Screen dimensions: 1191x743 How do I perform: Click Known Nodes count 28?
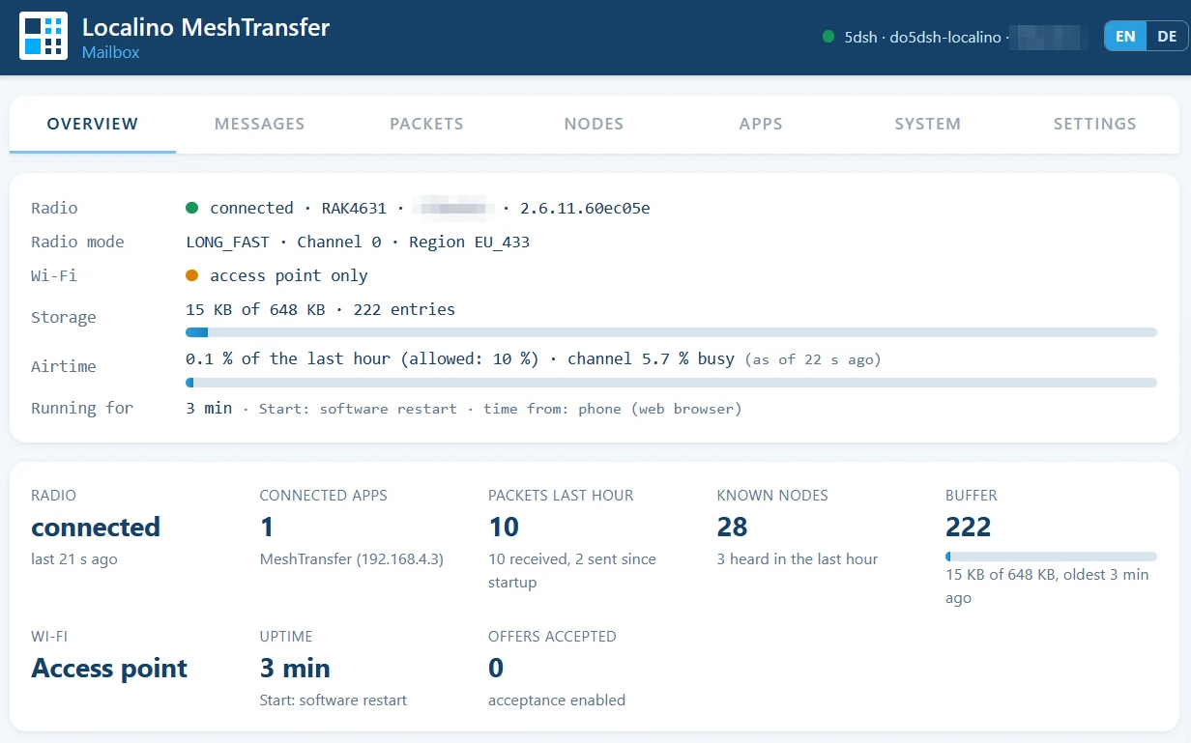coord(733,527)
